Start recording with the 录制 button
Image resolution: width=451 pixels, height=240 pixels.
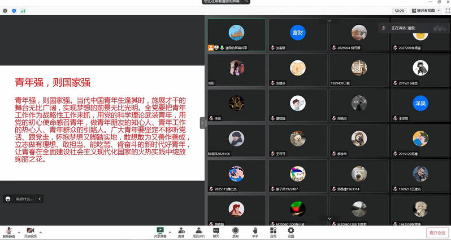click(x=235, y=232)
